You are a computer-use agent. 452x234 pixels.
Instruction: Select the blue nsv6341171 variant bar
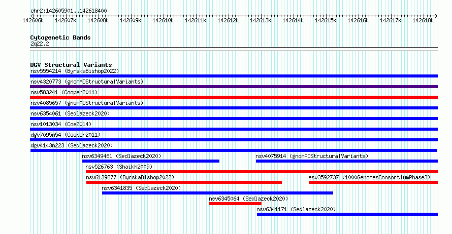pos(347,214)
